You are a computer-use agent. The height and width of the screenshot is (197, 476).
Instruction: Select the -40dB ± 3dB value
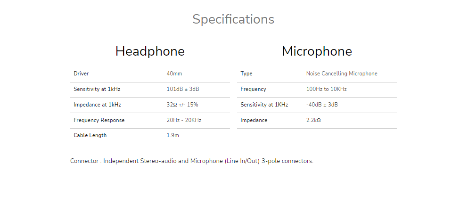(x=322, y=105)
